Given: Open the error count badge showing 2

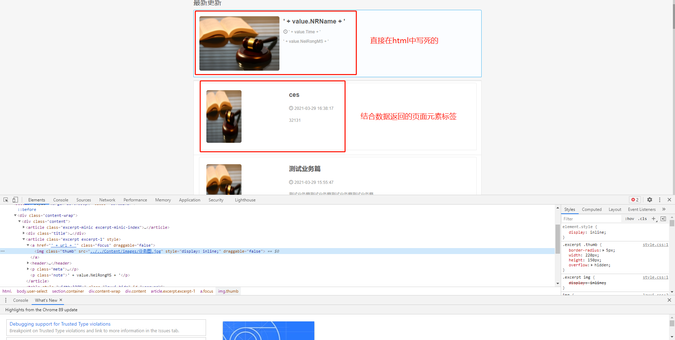Looking at the screenshot, I should 635,200.
